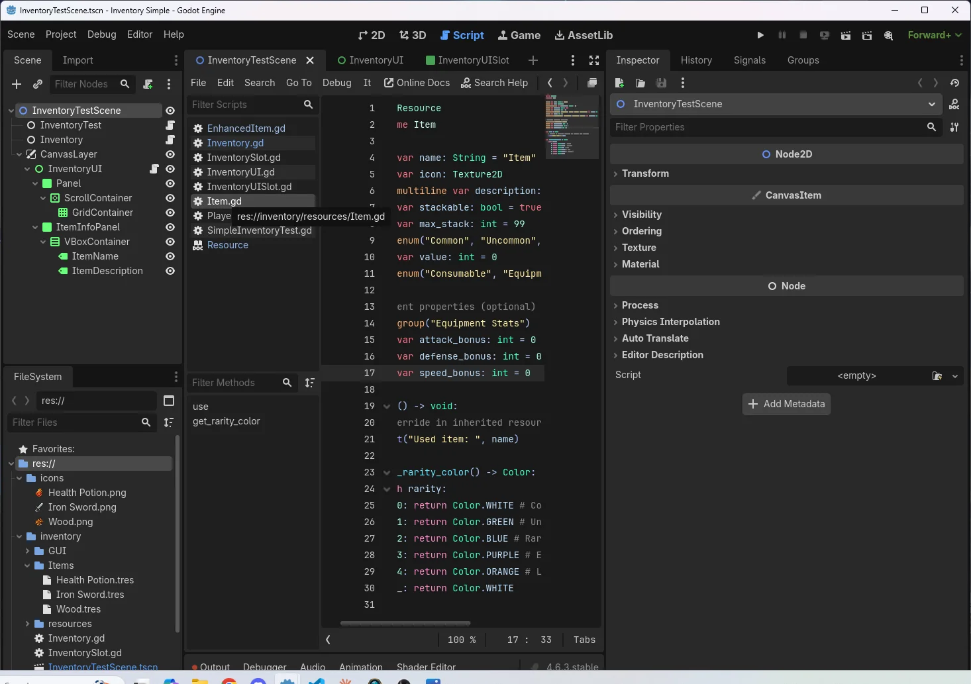Toggle visibility of Panel node
Screen dimensions: 971x684
click(170, 183)
